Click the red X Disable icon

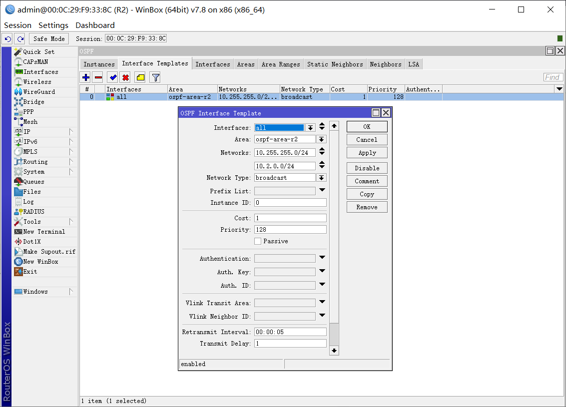click(x=125, y=77)
